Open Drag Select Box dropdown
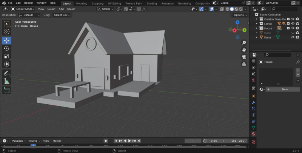 (62, 15)
